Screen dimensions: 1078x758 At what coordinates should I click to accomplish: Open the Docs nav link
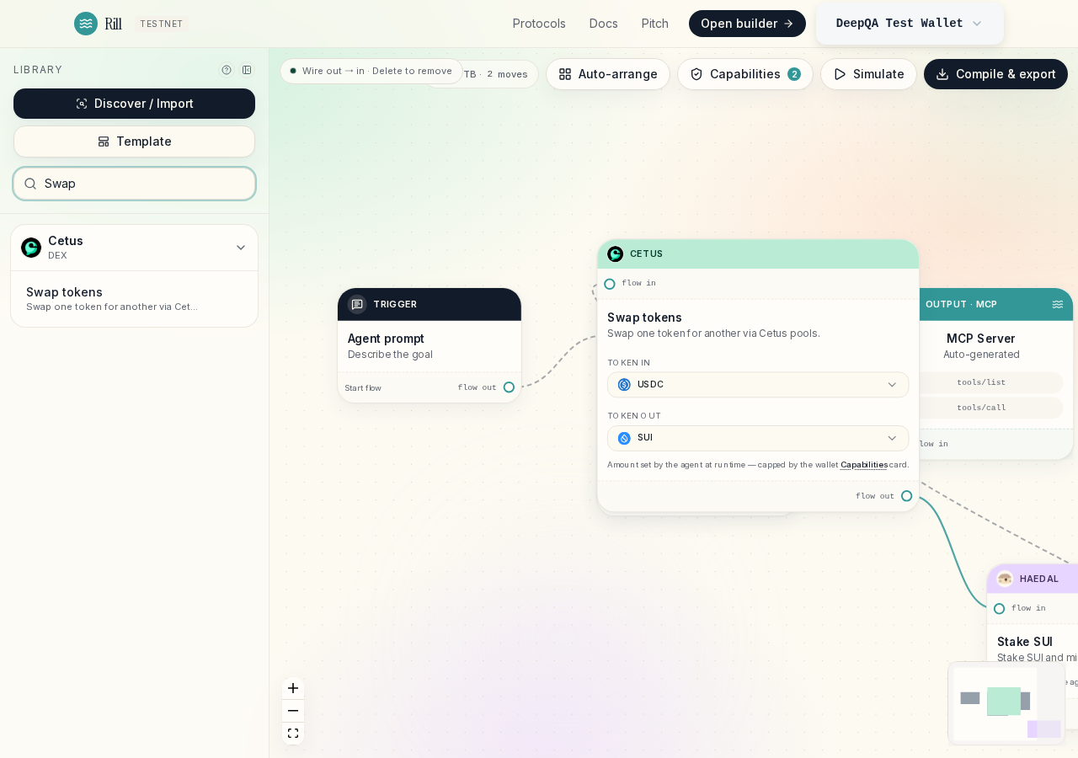(604, 24)
